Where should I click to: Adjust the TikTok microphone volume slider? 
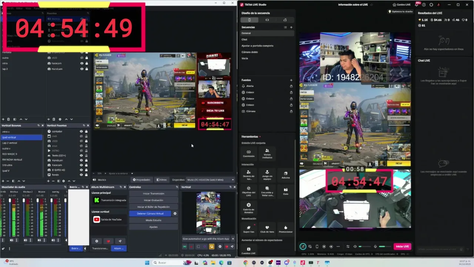click(384, 247)
